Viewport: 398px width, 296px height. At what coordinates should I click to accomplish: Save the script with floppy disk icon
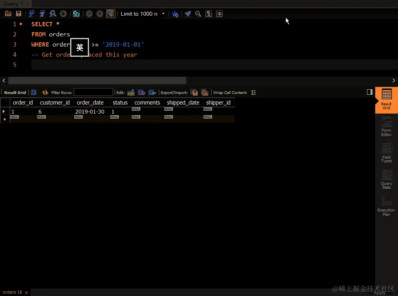[18, 14]
